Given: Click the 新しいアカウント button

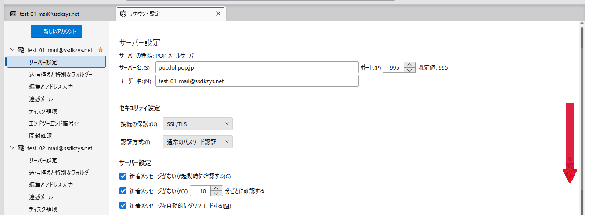Looking at the screenshot, I should pos(56,31).
